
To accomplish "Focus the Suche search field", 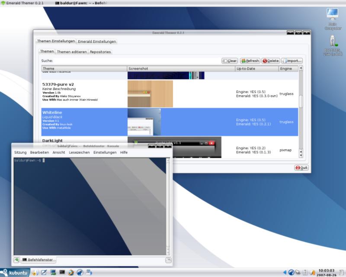I will pyautogui.click(x=137, y=61).
